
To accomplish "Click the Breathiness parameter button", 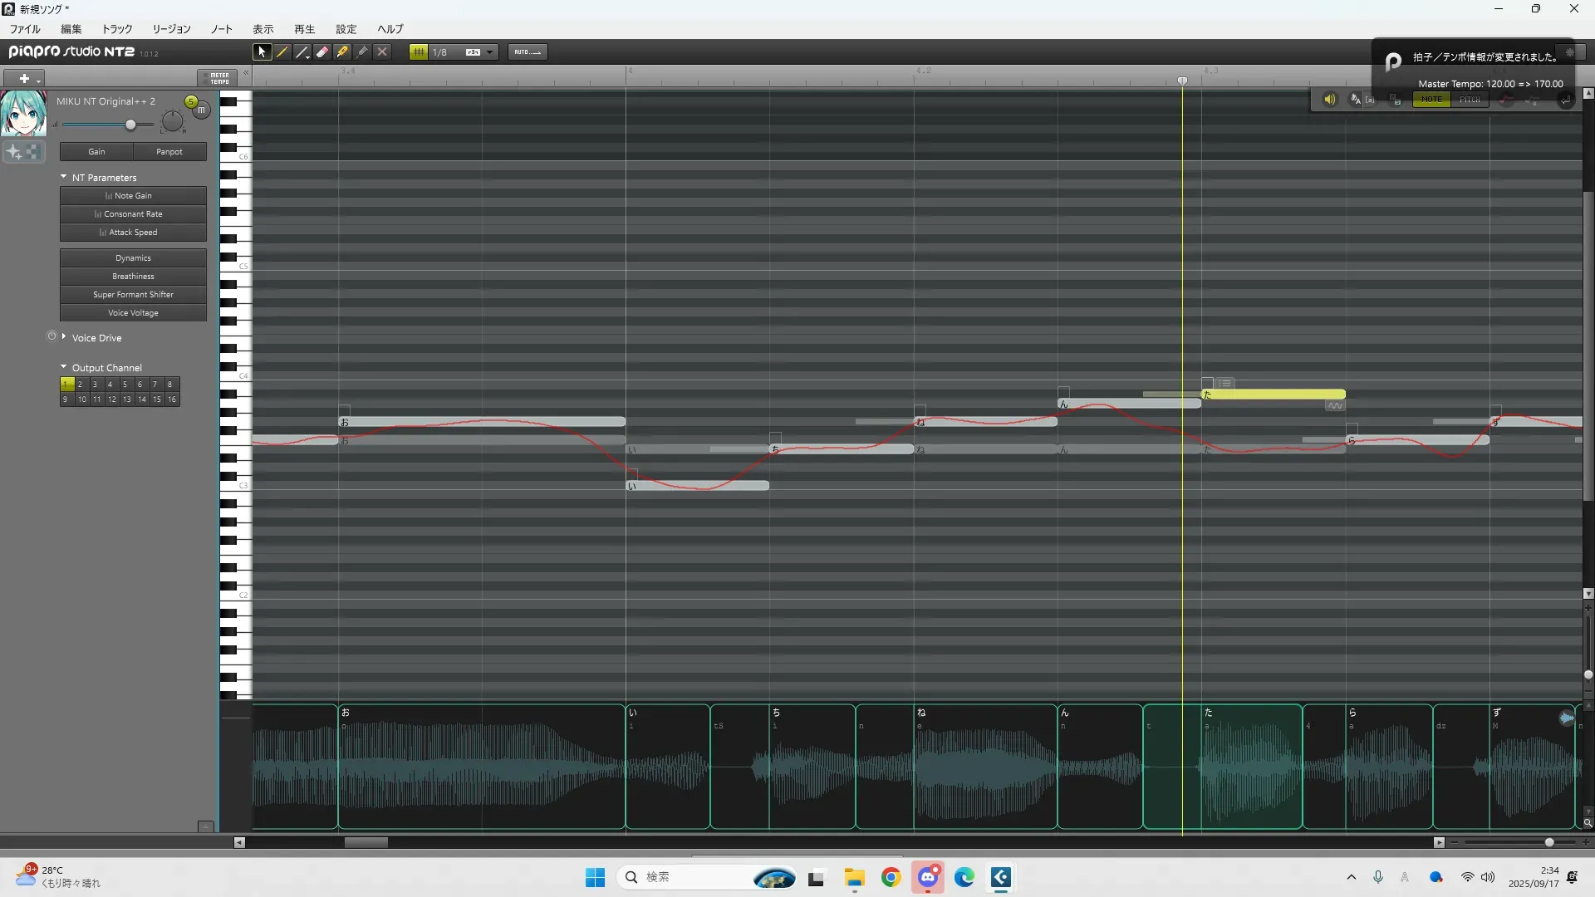I will click(133, 277).
